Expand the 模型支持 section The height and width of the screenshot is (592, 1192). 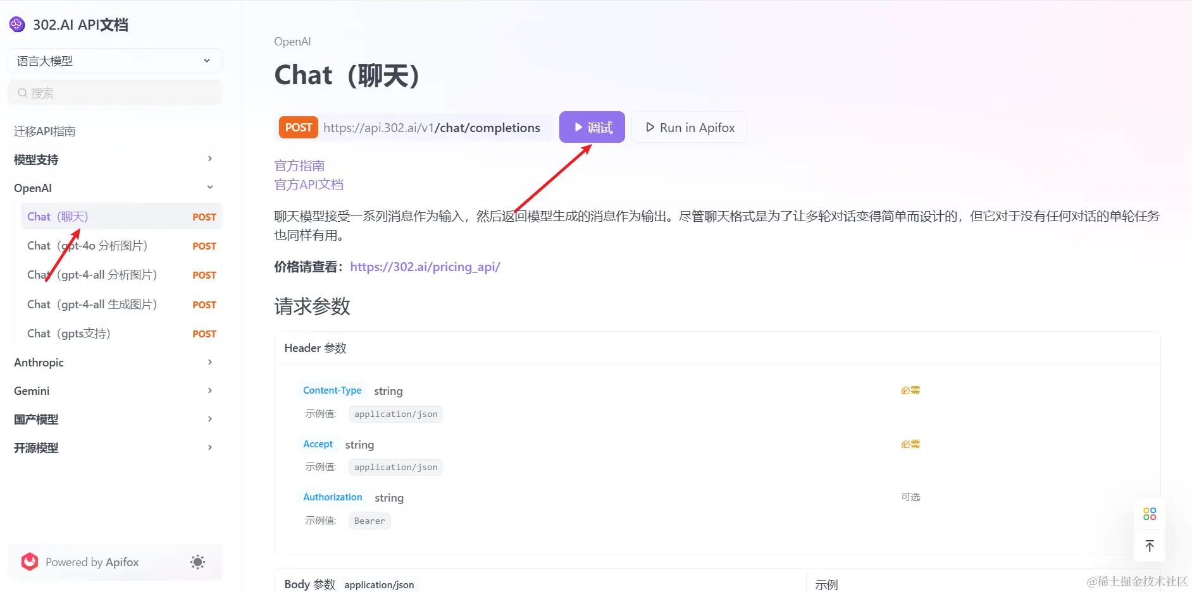[114, 160]
